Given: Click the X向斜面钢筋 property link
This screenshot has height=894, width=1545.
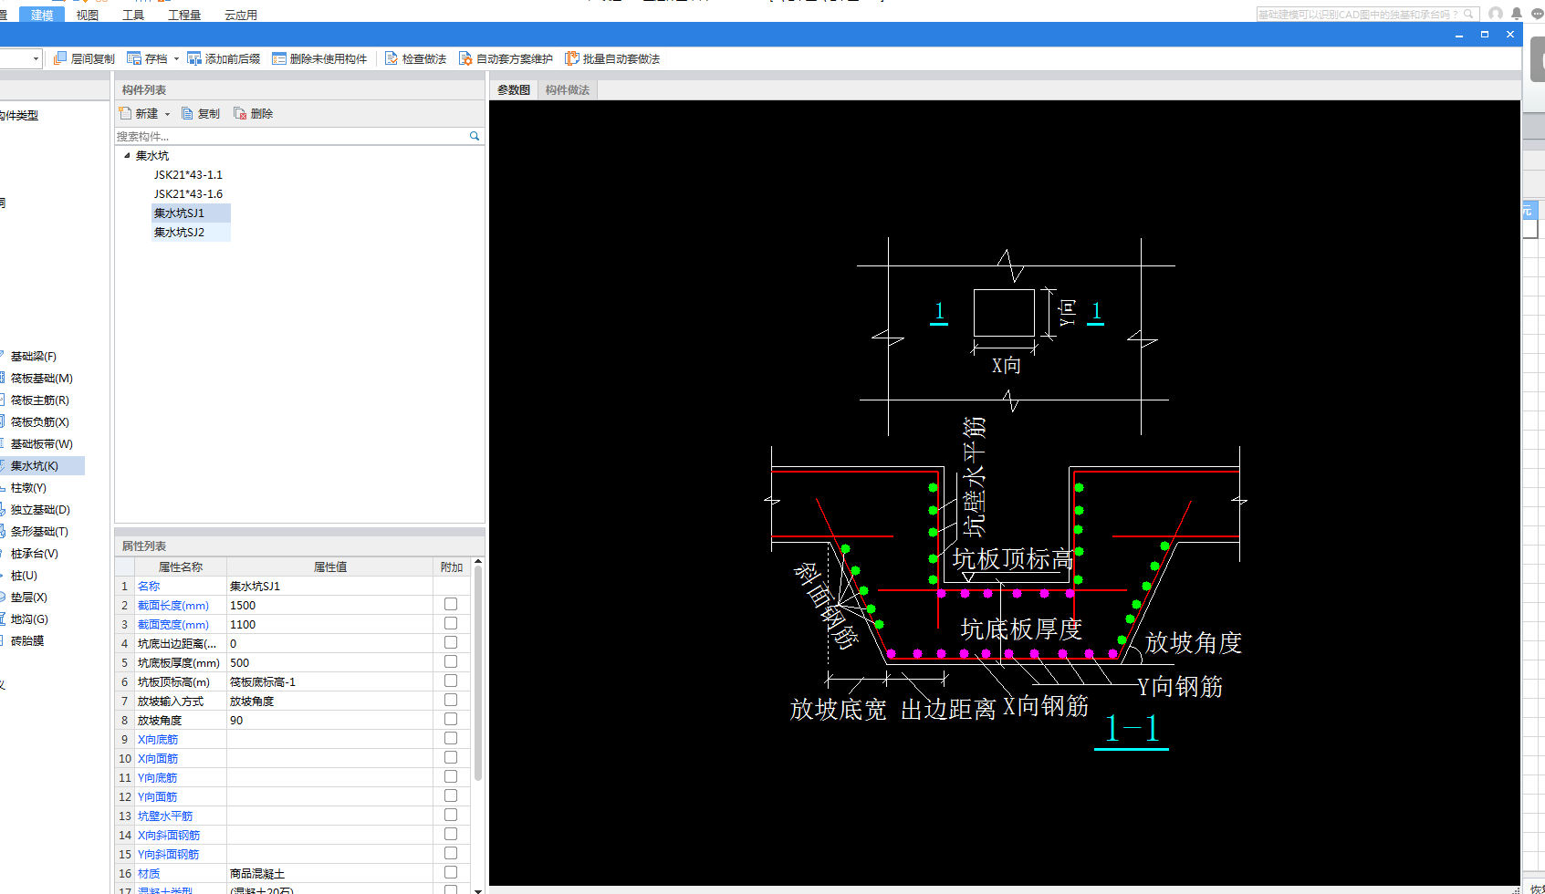Looking at the screenshot, I should point(169,836).
